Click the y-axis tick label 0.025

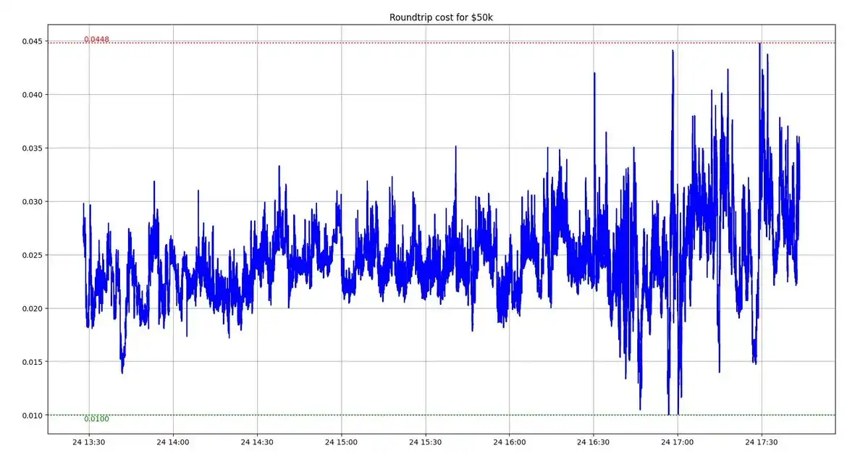32,255
